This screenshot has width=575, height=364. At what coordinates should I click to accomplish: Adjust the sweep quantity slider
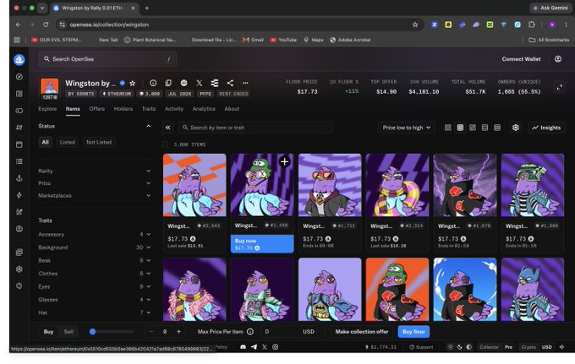tap(112, 332)
